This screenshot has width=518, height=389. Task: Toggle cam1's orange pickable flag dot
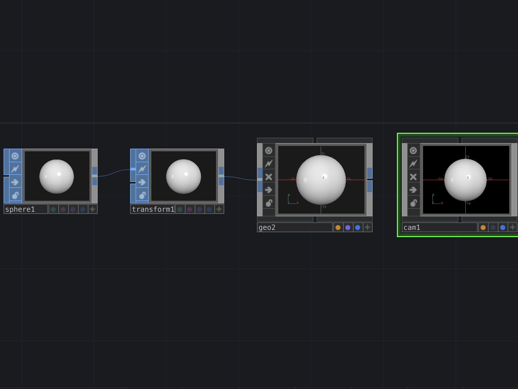[483, 227]
